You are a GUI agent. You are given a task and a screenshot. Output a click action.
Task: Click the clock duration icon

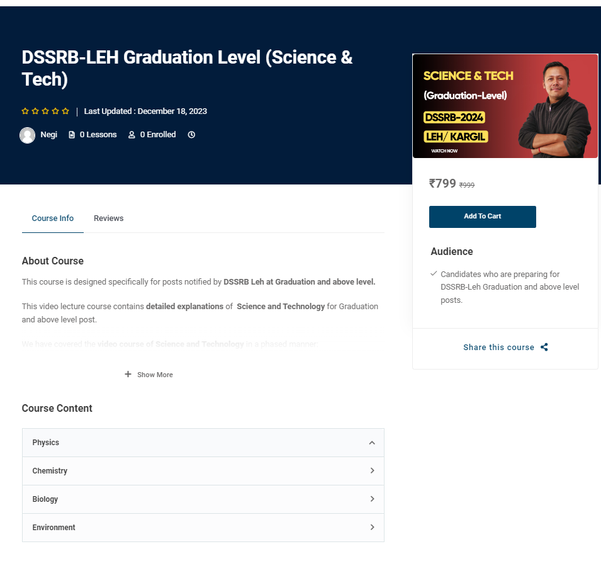pyautogui.click(x=191, y=135)
